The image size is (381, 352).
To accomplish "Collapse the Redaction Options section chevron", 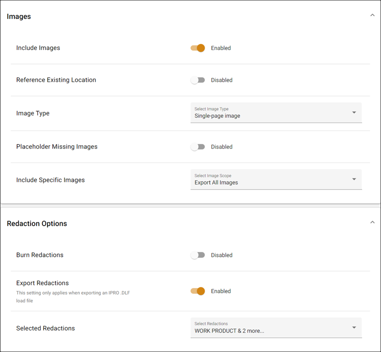I will pyautogui.click(x=373, y=222).
